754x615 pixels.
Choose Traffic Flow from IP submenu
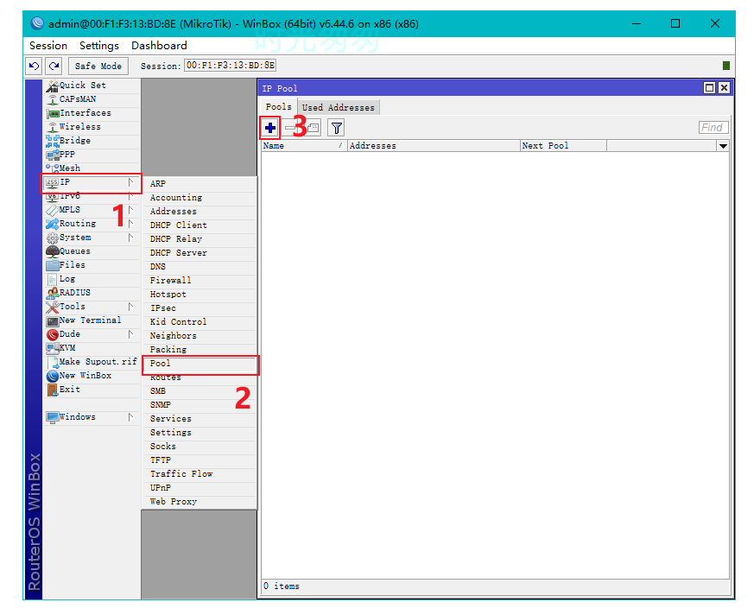click(x=200, y=474)
